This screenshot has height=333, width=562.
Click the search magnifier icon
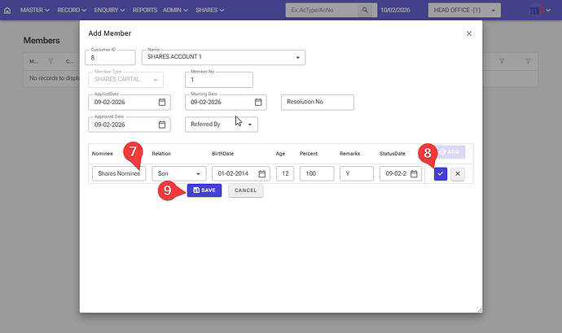tap(365, 10)
